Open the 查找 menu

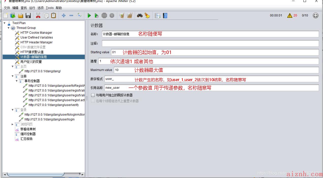[x=24, y=8]
